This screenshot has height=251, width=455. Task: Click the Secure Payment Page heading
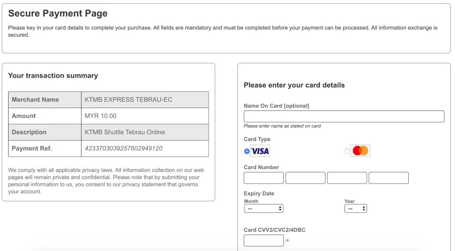[x=58, y=13]
